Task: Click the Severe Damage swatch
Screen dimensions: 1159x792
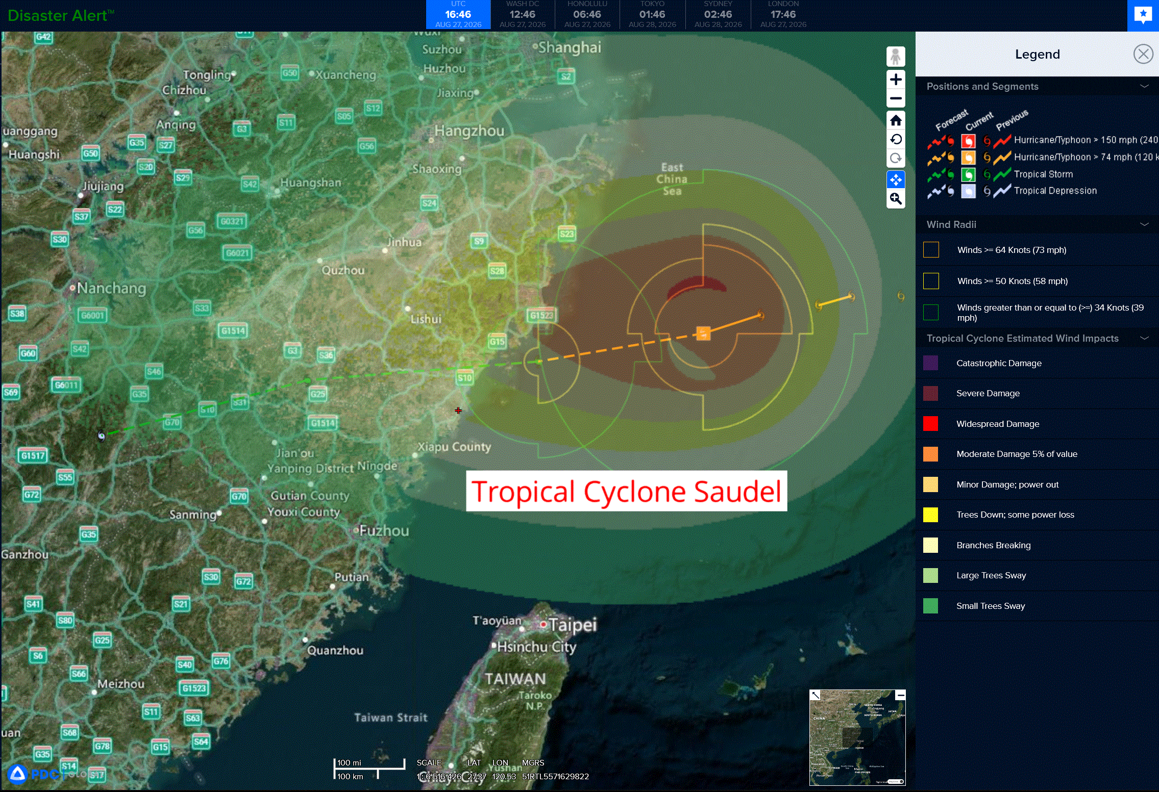Action: [931, 393]
